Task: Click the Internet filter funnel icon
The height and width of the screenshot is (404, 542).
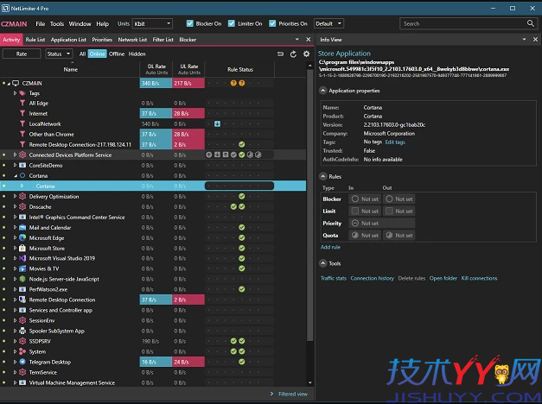Action: pyautogui.click(x=22, y=113)
